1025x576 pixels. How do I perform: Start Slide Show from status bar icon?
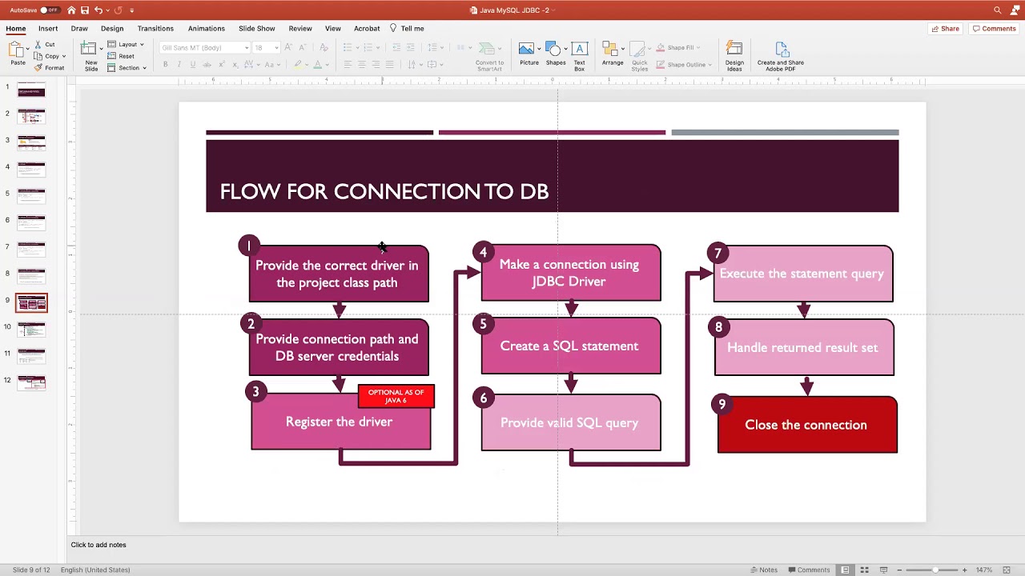point(883,570)
